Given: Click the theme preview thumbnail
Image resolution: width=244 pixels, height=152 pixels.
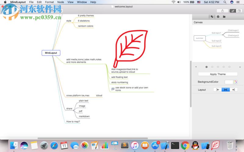Looking at the screenshot, I should click(x=217, y=39).
